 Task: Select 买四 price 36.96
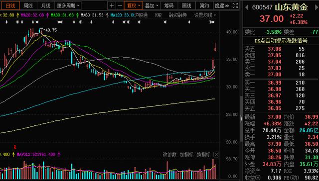pyautogui.click(x=275, y=102)
